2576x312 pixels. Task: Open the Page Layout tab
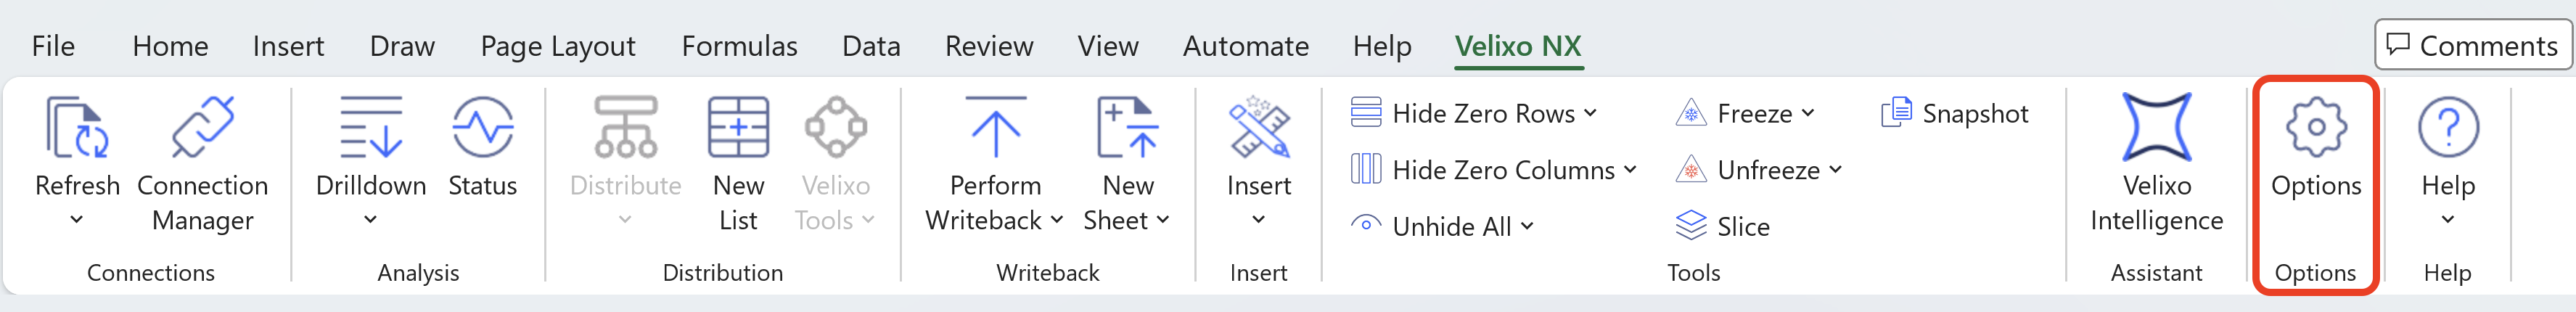558,46
